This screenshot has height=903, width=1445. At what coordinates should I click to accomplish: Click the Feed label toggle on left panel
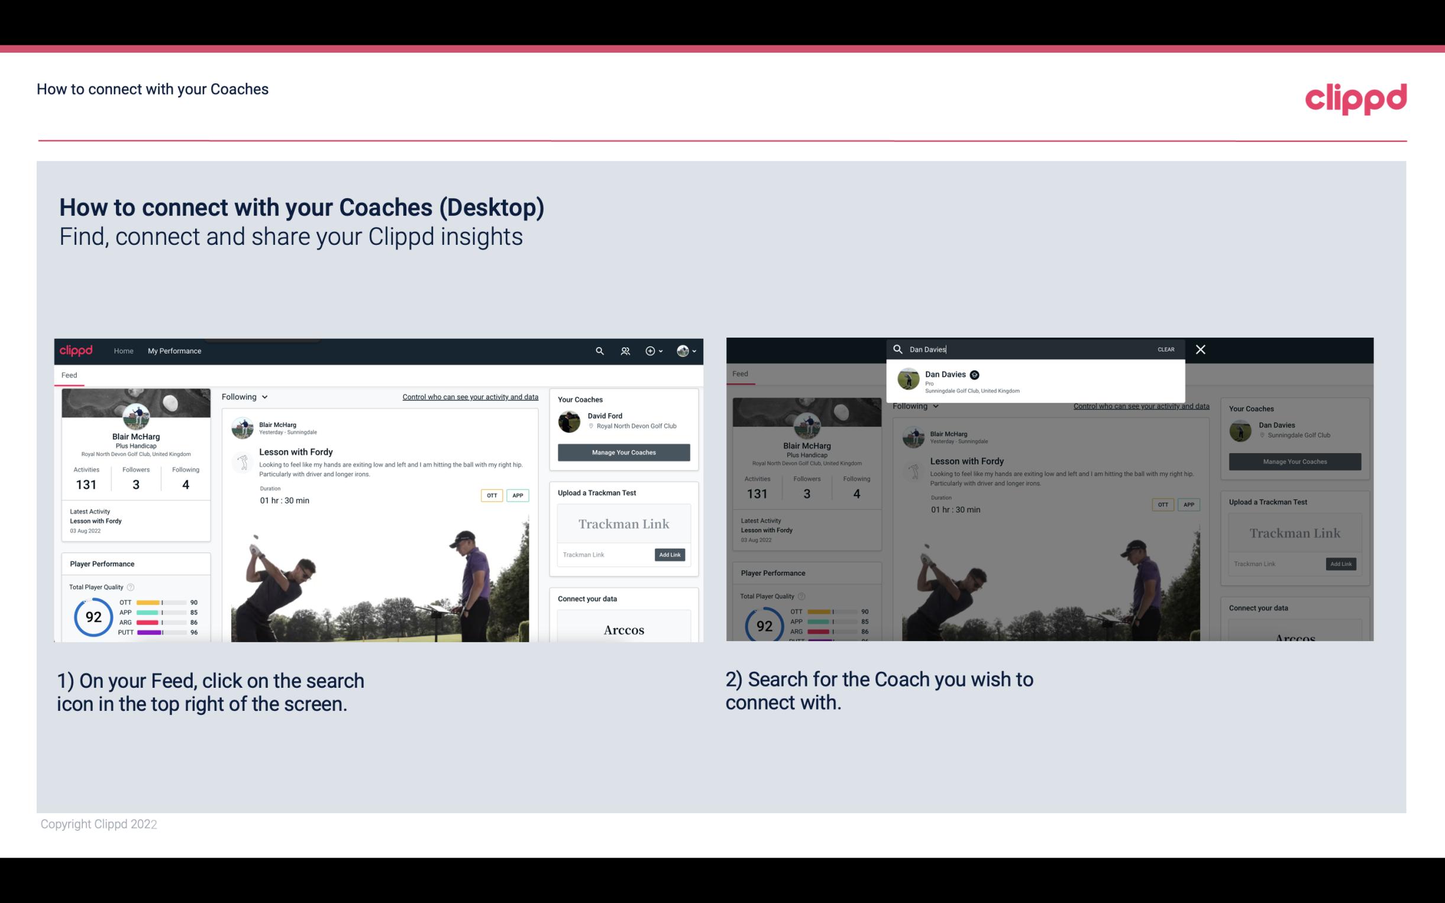coord(69,374)
